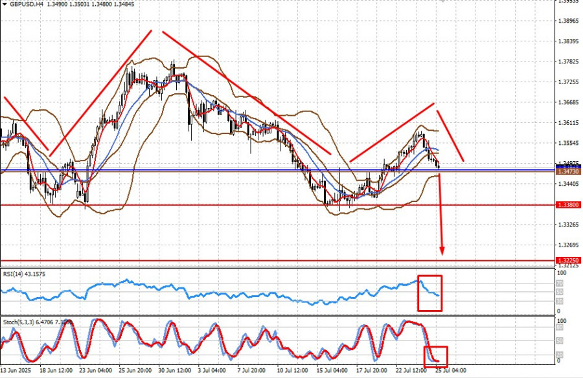Click the 1.38965 price axis value
The height and width of the screenshot is (378, 583).
coord(569,21)
